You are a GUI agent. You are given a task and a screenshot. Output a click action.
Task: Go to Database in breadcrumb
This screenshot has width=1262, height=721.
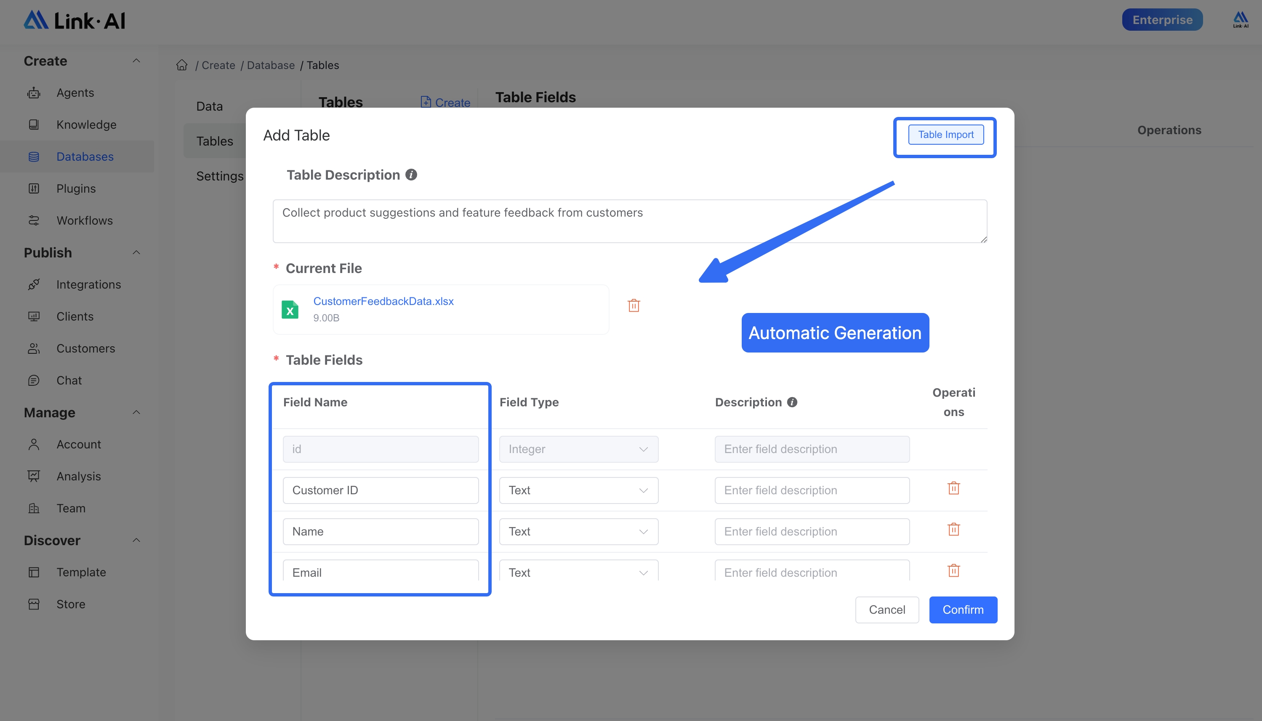point(271,65)
